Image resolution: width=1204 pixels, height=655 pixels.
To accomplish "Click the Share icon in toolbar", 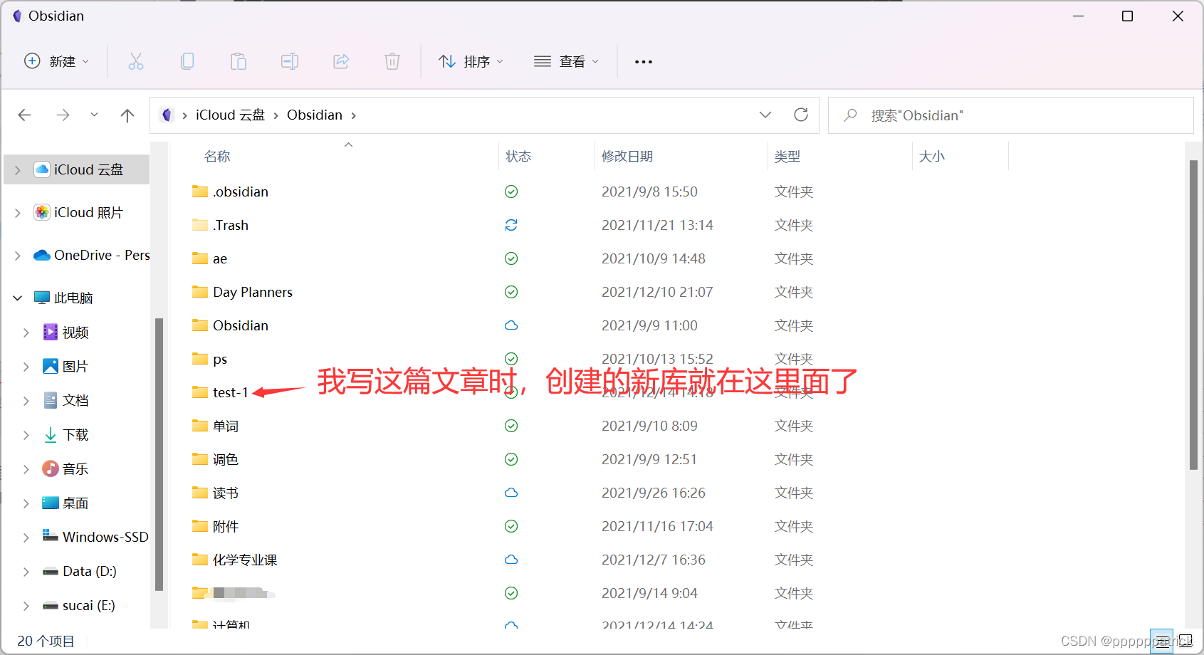I will [341, 61].
